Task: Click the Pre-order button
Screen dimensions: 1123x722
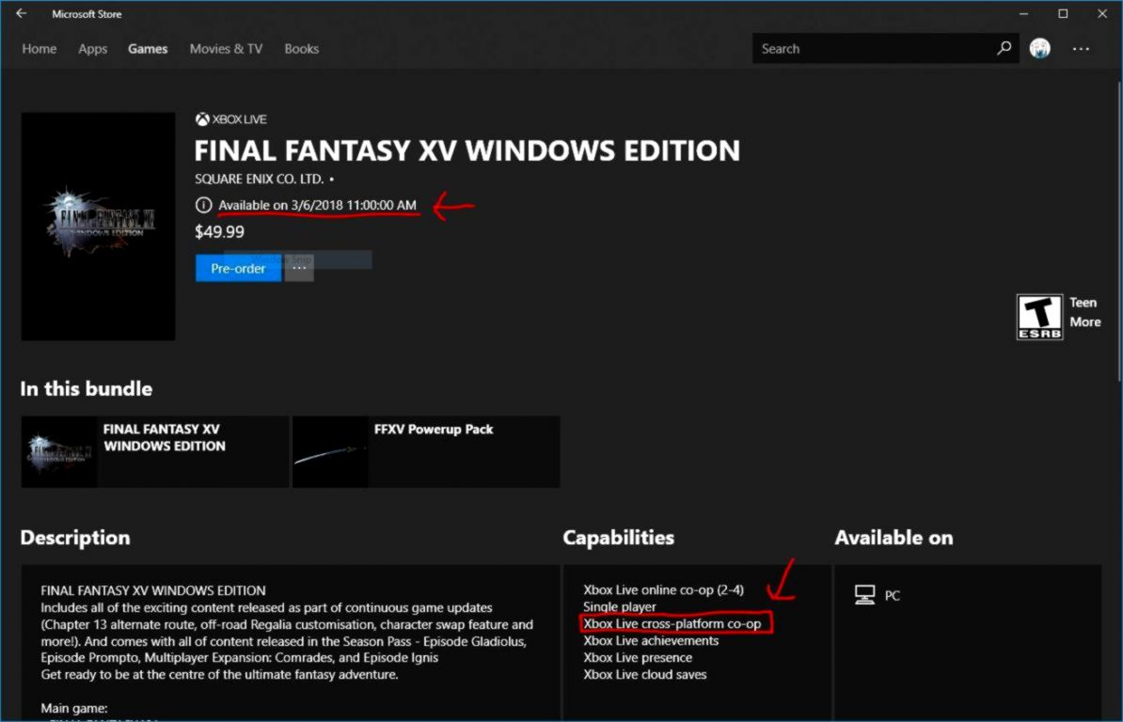Action: click(x=239, y=268)
